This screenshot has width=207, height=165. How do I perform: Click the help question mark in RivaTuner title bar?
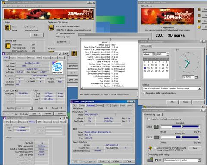[202, 107]
